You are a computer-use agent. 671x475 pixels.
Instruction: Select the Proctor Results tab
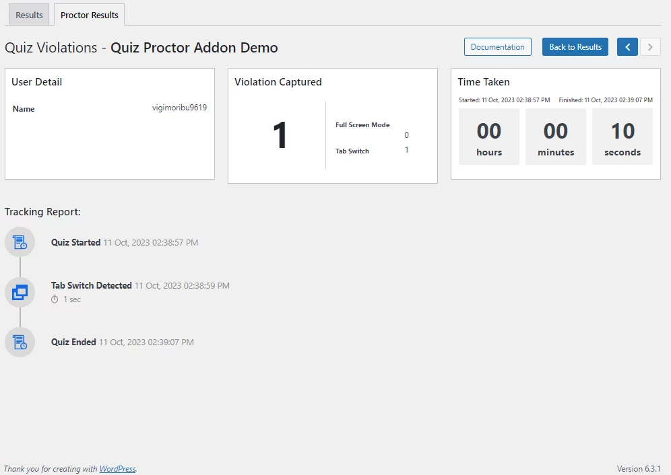coord(90,15)
